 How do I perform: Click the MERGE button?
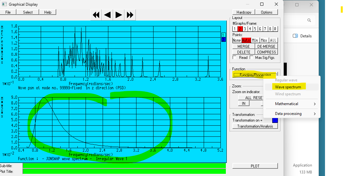tap(244, 46)
